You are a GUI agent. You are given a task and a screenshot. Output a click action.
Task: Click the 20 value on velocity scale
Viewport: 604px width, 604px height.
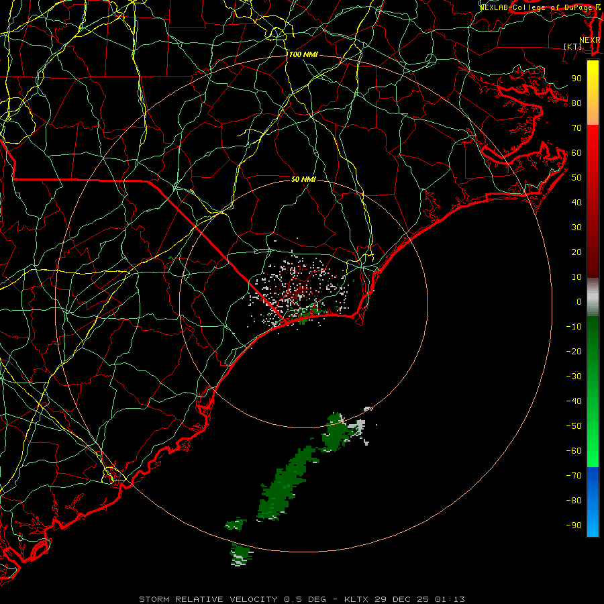(x=576, y=252)
